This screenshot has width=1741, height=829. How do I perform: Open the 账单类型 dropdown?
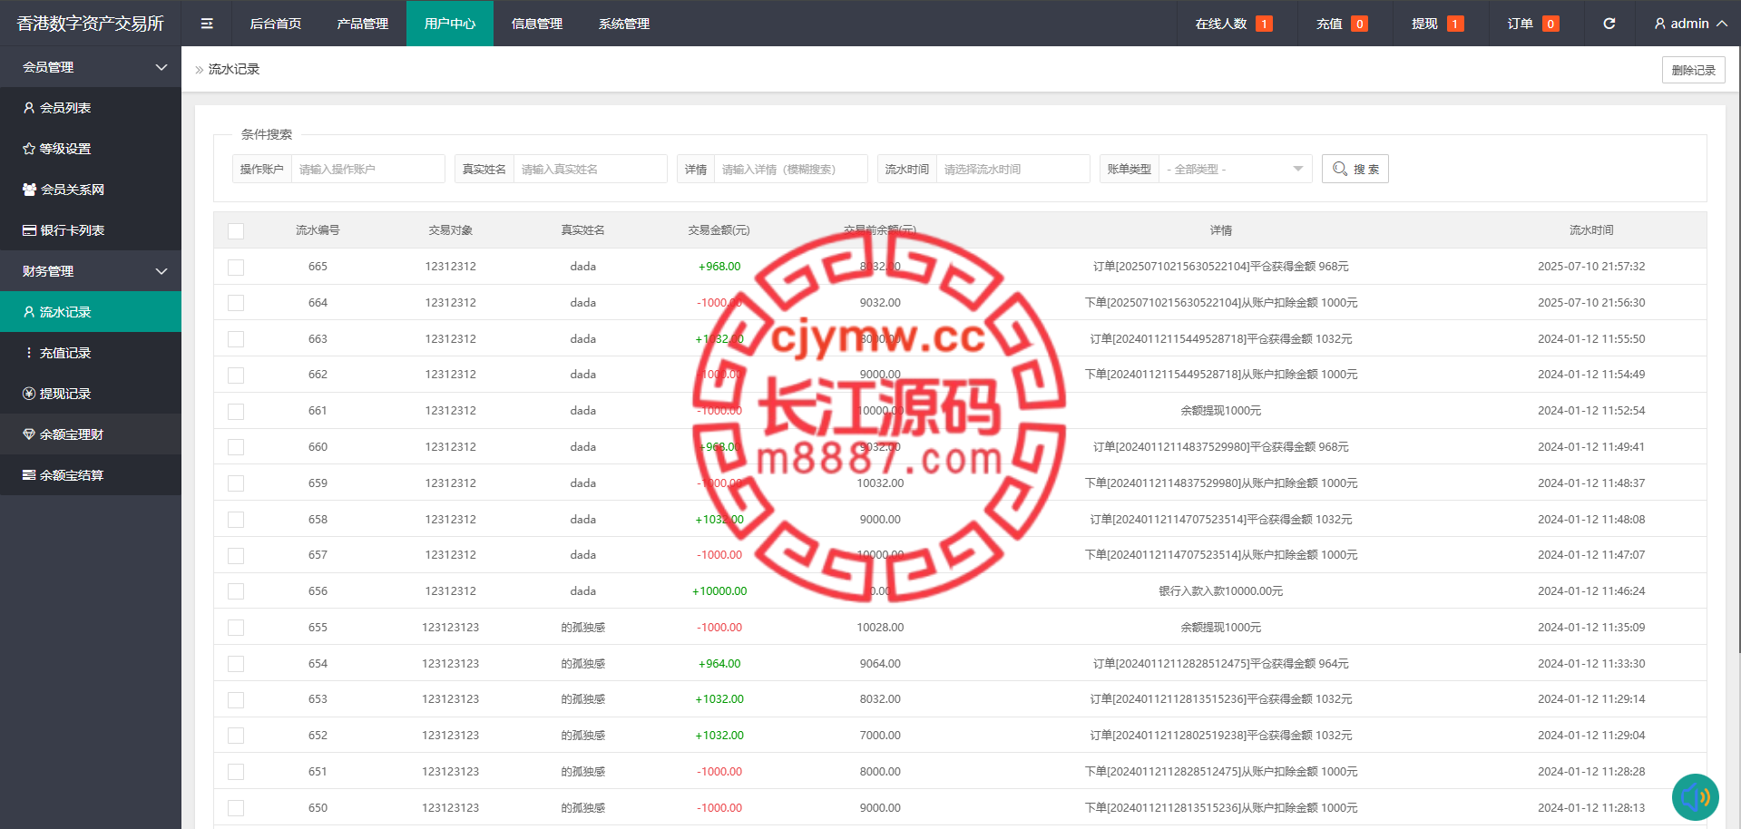click(1235, 169)
